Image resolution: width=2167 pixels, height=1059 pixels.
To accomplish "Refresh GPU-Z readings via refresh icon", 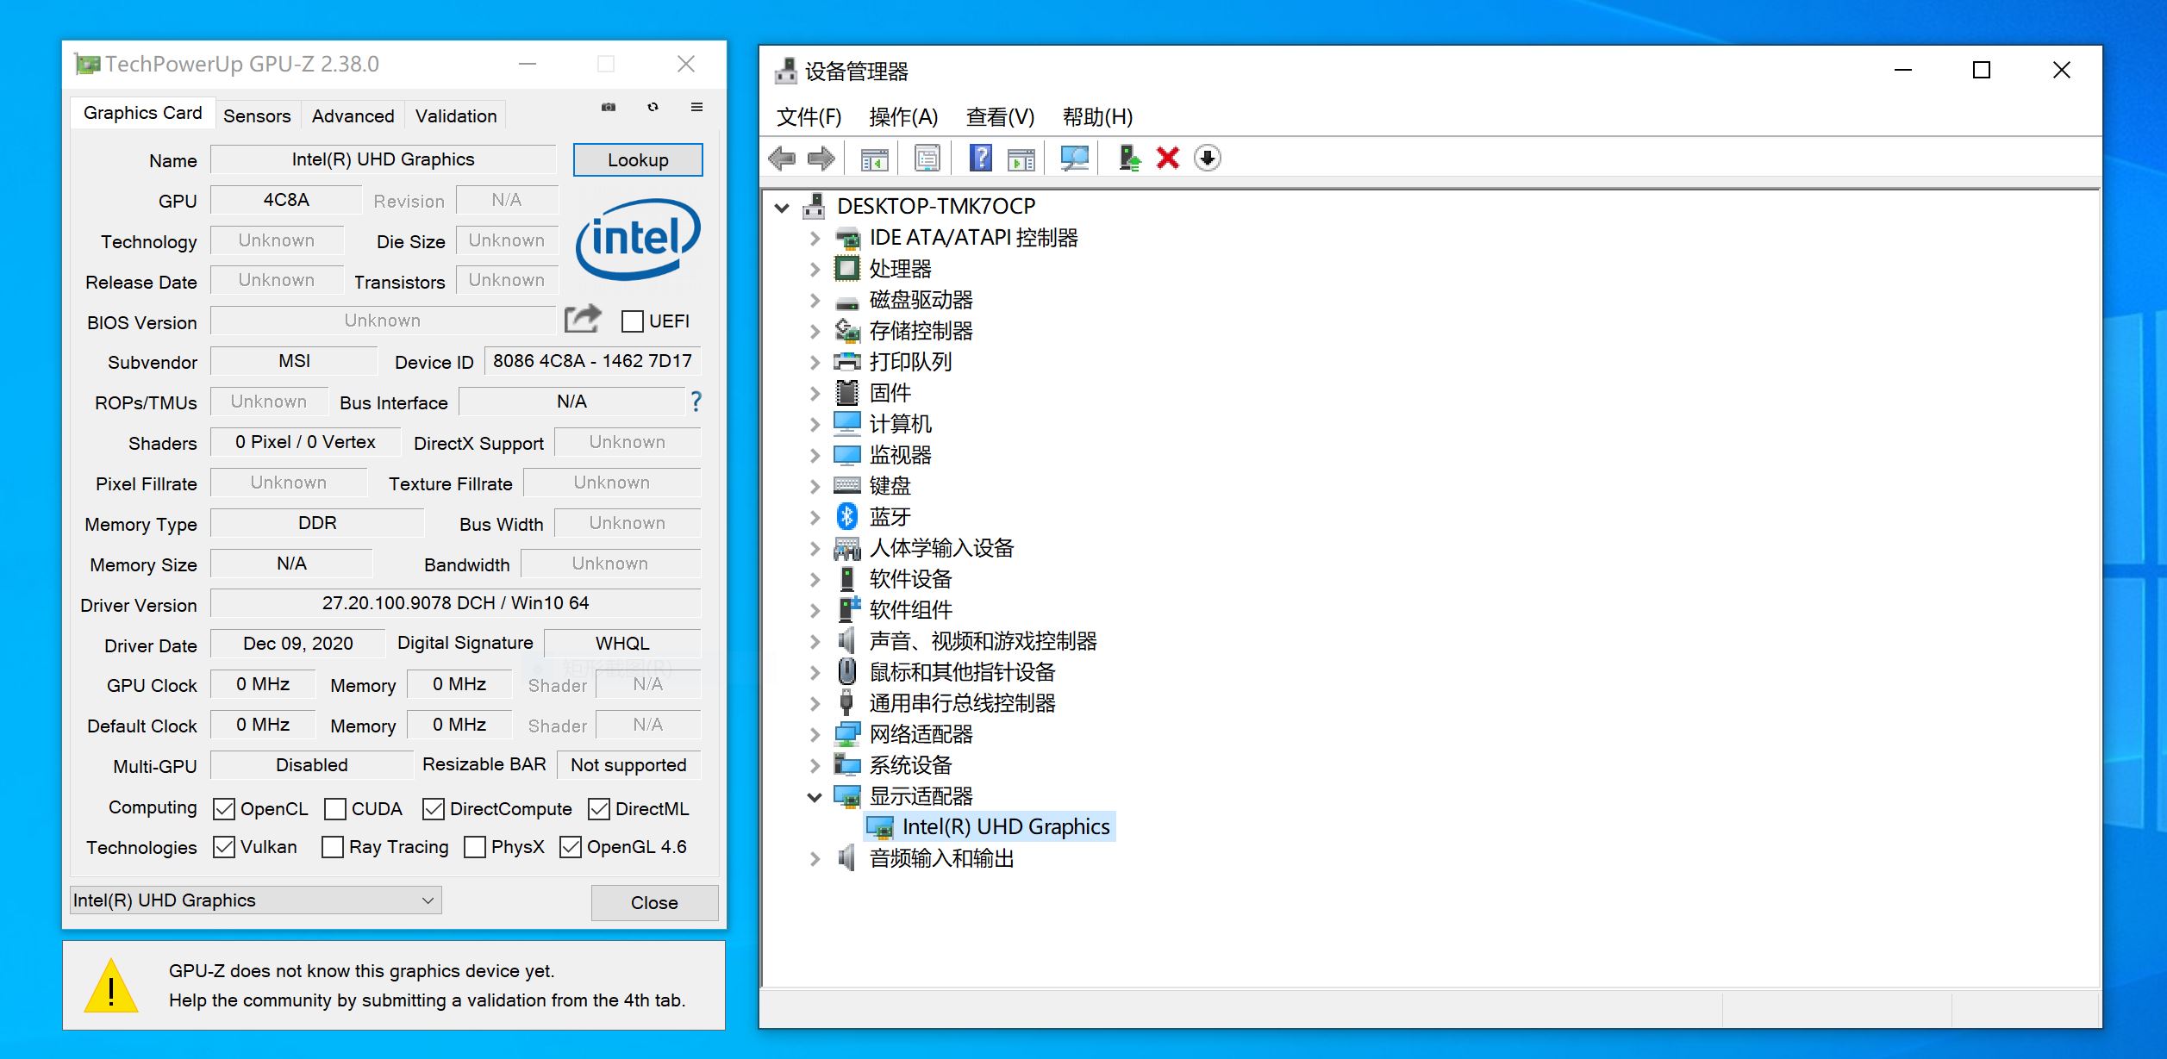I will (653, 106).
